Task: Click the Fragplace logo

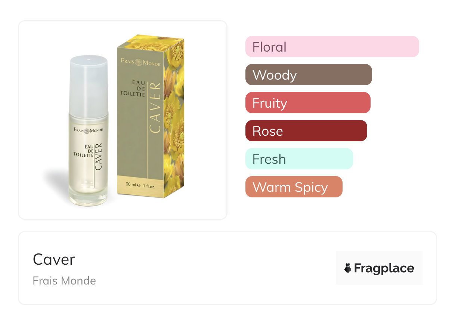Action: [x=379, y=268]
